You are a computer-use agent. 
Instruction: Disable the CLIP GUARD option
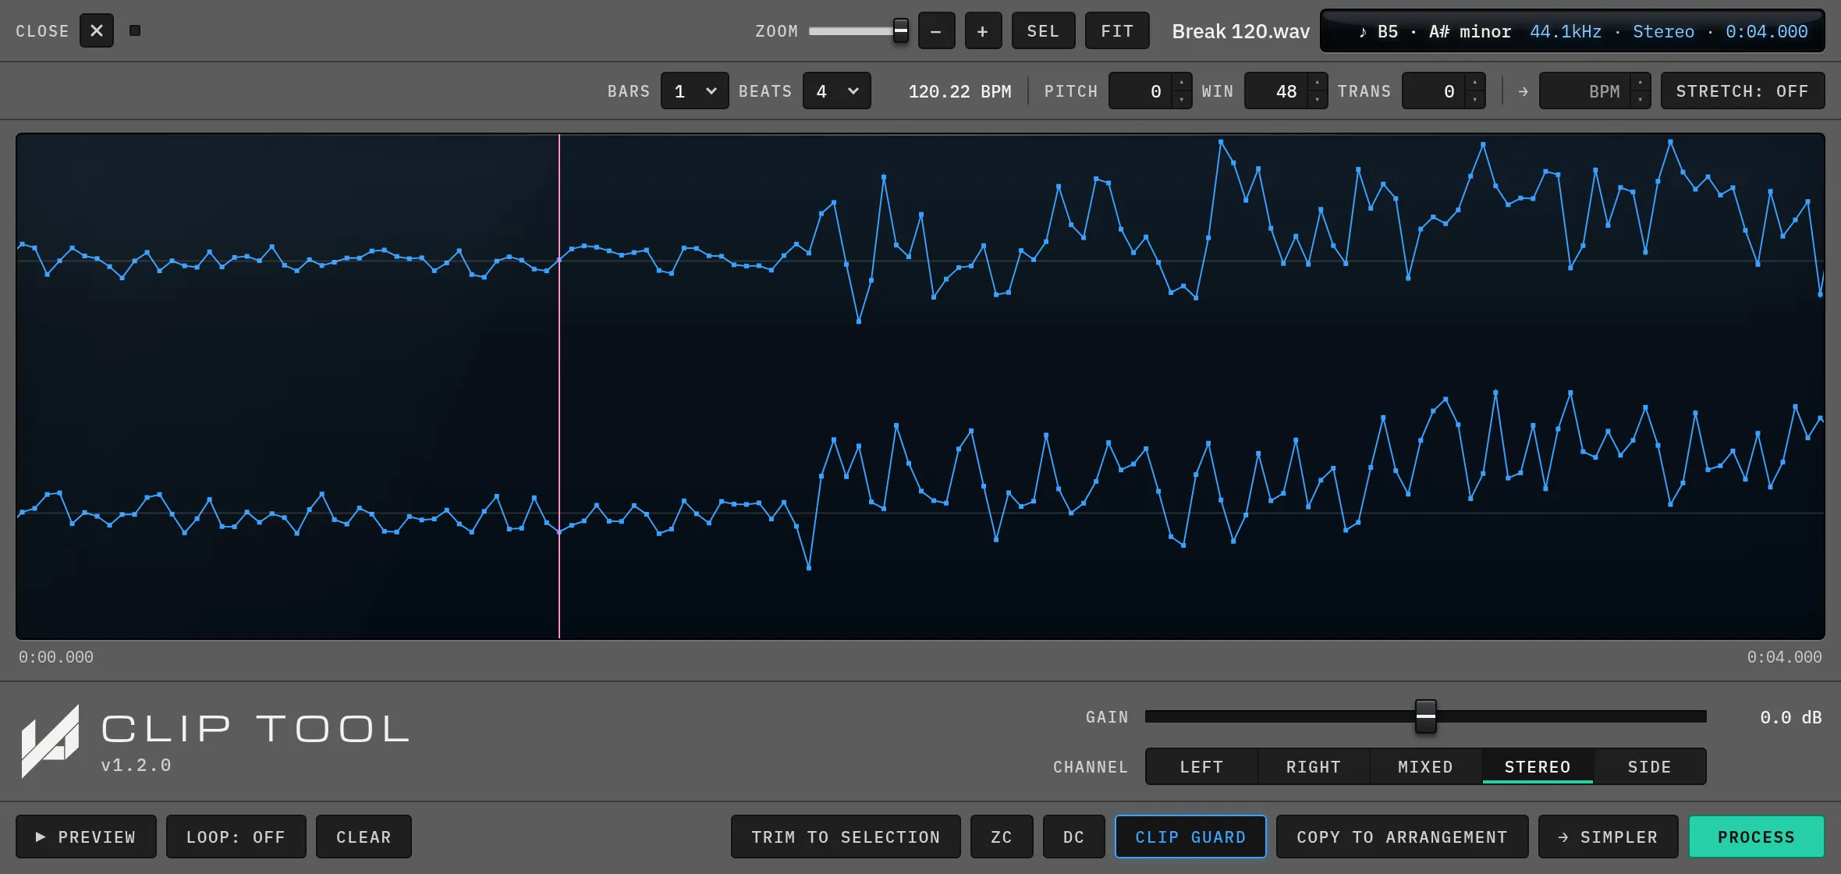point(1190,837)
